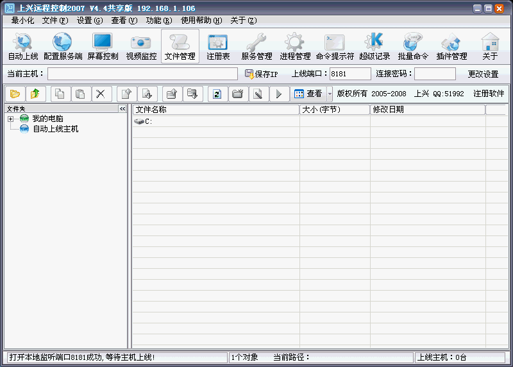The width and height of the screenshot is (513, 367).
Task: Select 自动上线主机 in the folder tree
Action: [x=55, y=129]
